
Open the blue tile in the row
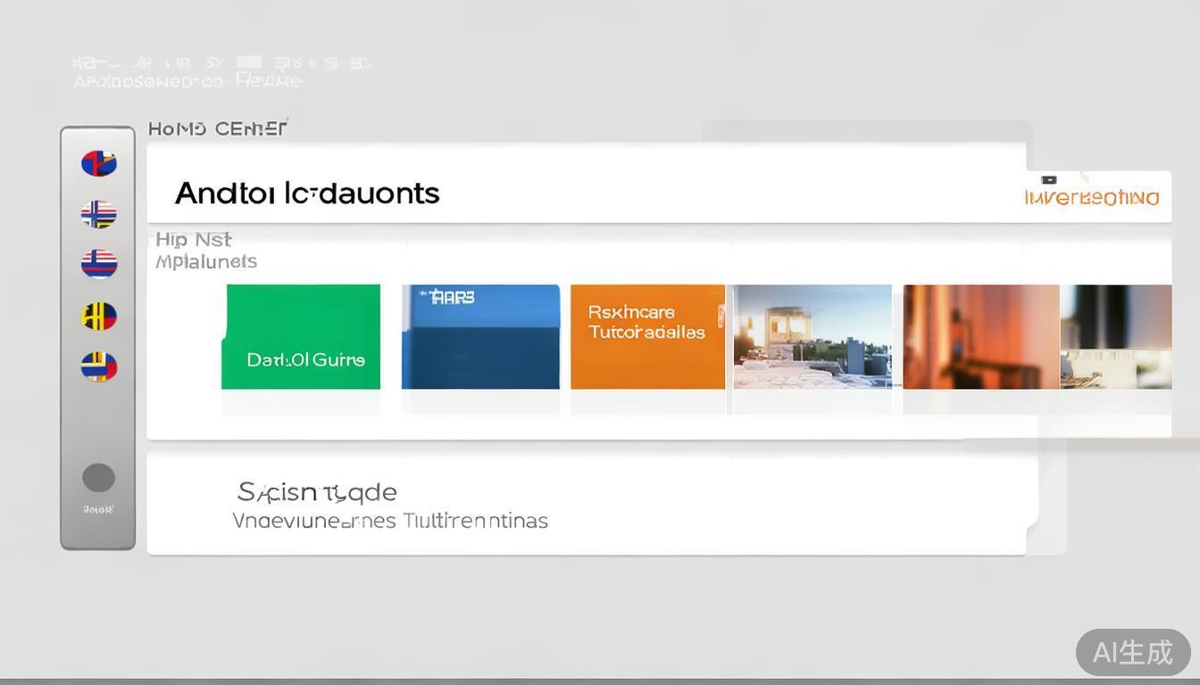(x=480, y=336)
